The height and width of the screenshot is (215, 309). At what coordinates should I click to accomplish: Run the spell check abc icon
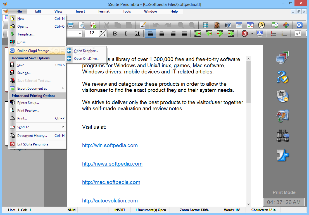(93, 25)
